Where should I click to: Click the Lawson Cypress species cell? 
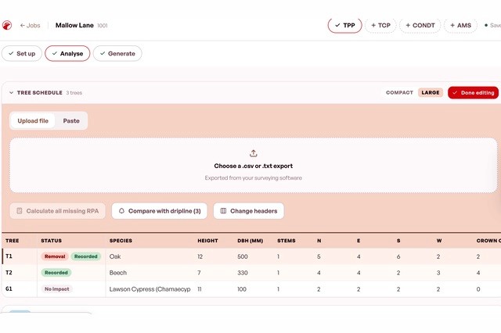click(150, 289)
